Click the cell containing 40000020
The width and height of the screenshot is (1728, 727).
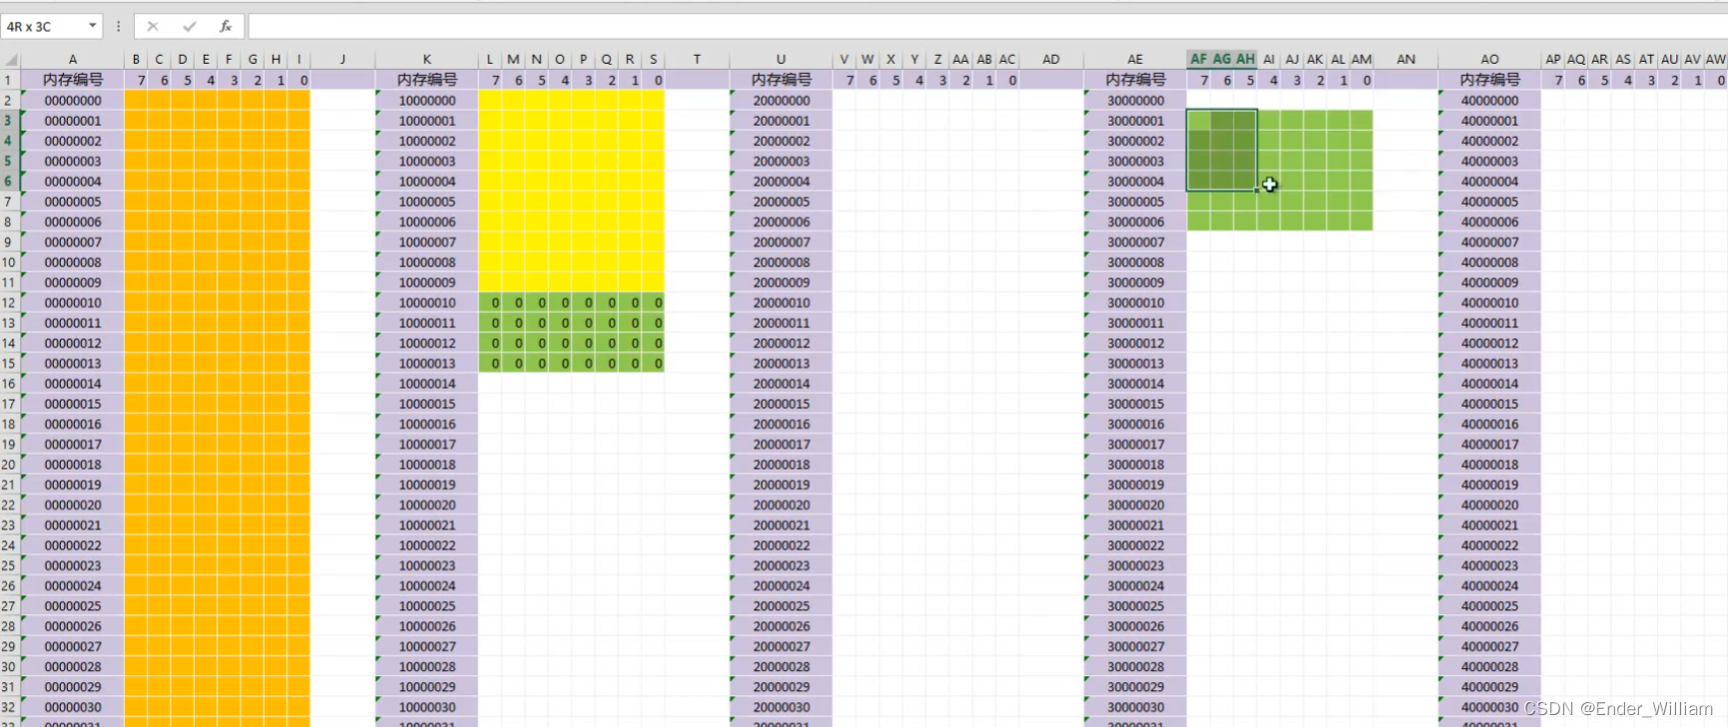tap(1489, 505)
